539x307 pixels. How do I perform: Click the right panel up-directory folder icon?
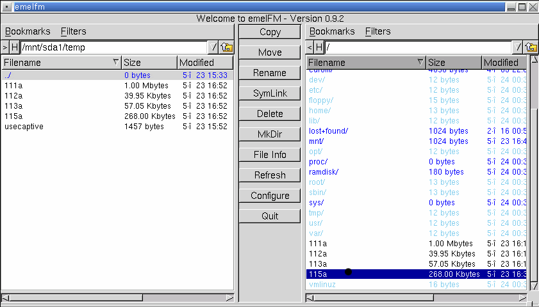click(x=531, y=47)
